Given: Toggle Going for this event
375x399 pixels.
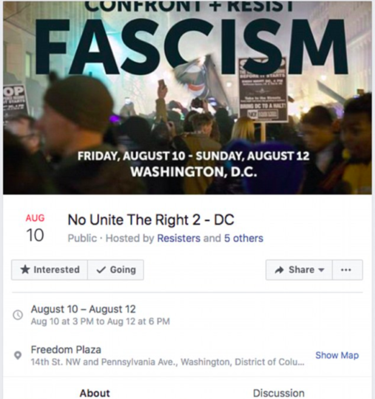Looking at the screenshot, I should (x=116, y=270).
